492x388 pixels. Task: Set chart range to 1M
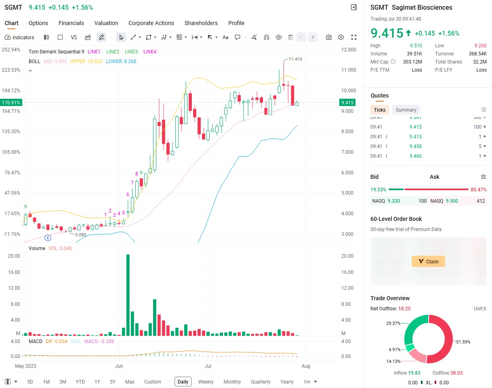[46, 382]
